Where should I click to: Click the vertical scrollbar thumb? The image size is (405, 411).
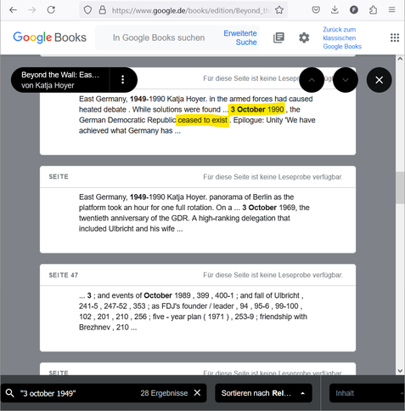(400, 187)
